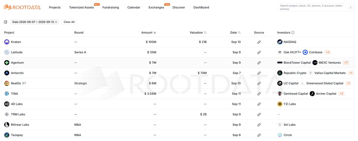This screenshot has width=358, height=141.
Task: Click the Agentum project logo
Action: tap(7, 63)
